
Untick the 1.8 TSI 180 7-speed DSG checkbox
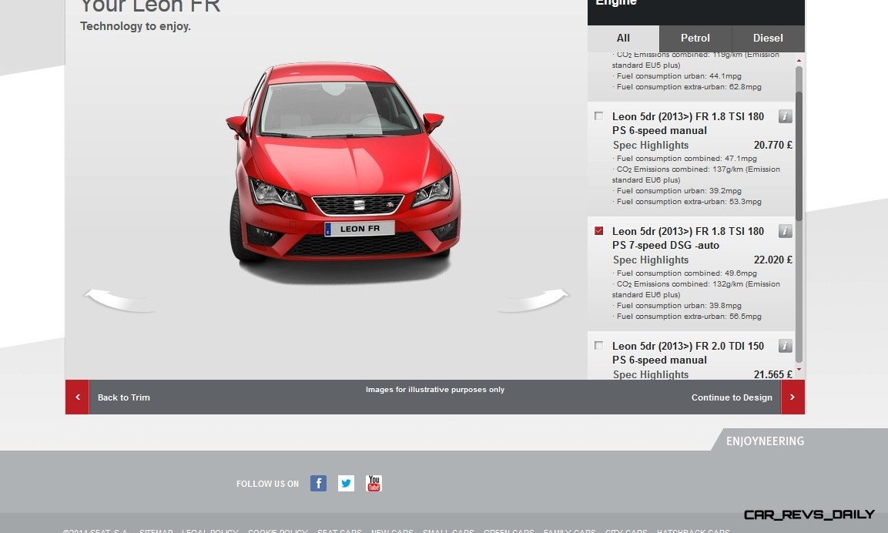click(598, 231)
